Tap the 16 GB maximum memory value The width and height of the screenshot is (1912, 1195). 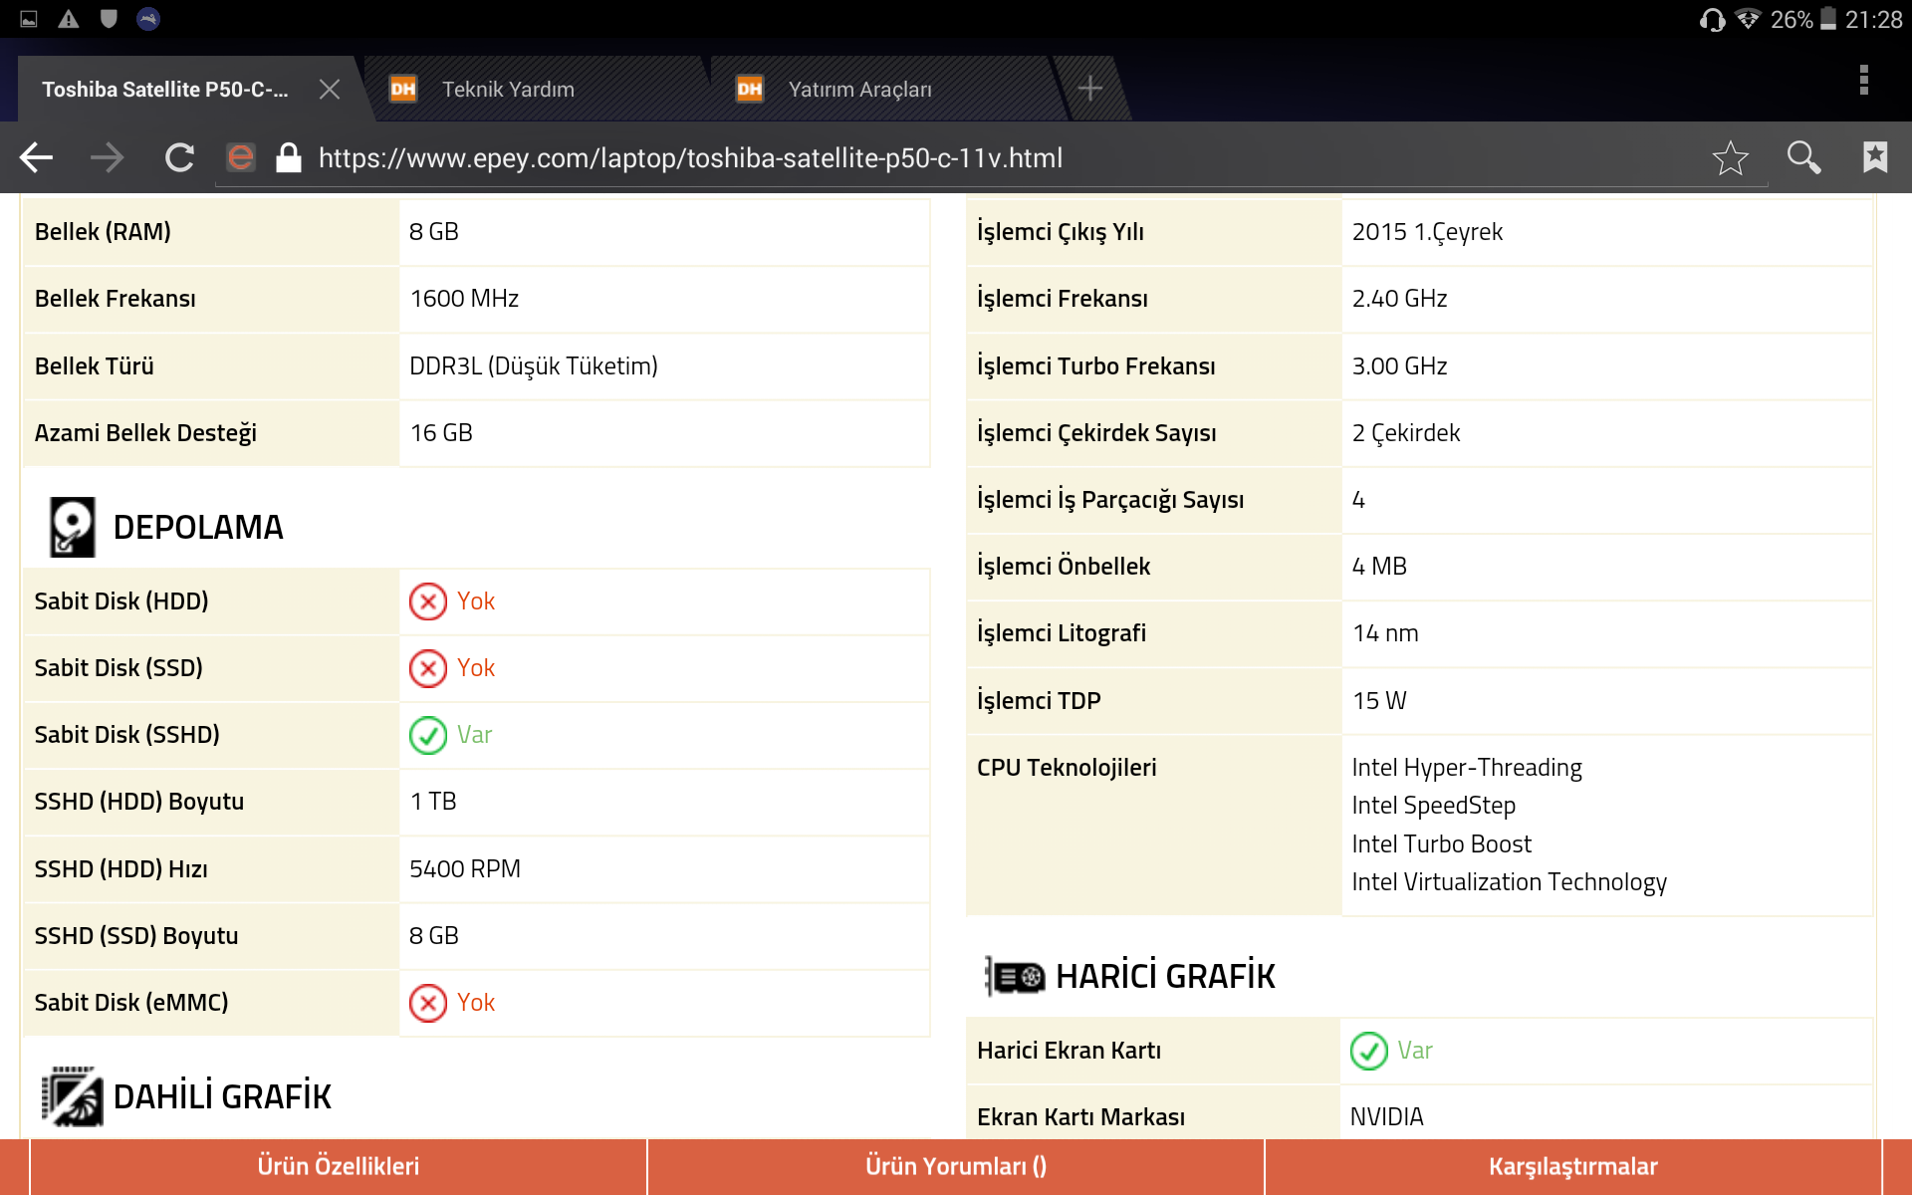click(x=441, y=433)
